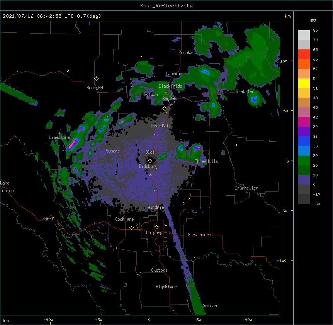This screenshot has width=333, height=325.
Task: Click the asterisk marker above Limestone label
Action: 59,134
